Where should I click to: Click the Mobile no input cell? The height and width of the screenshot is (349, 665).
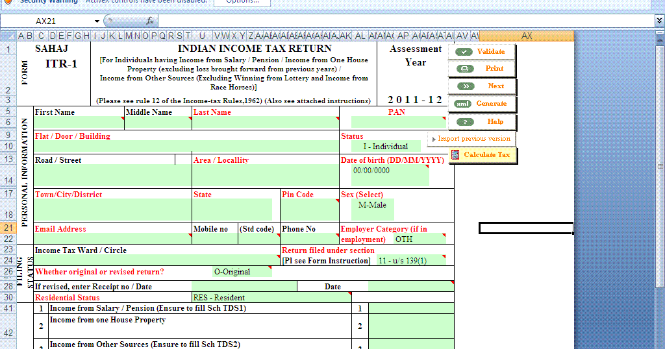(214, 239)
